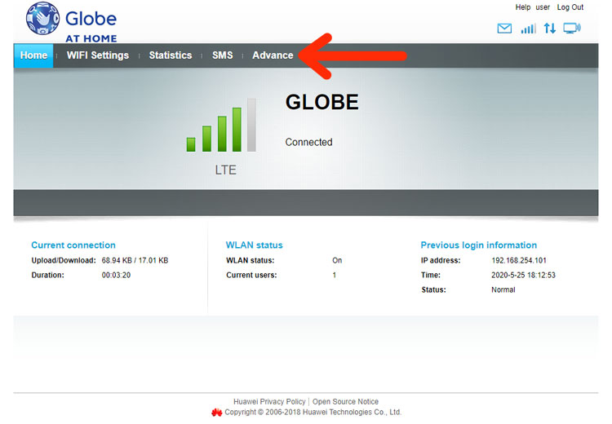This screenshot has height=424, width=612.
Task: Click the Current users value 1
Action: pos(334,275)
